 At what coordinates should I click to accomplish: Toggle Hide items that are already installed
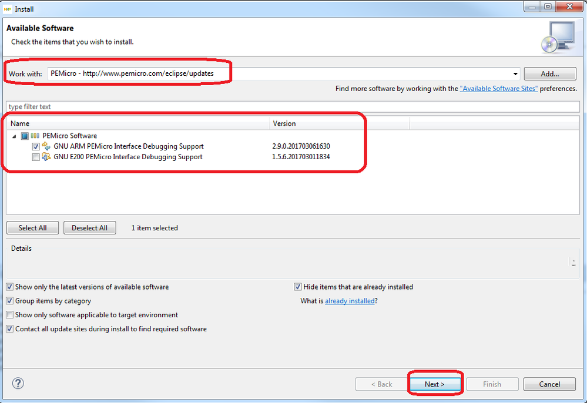[x=298, y=287]
